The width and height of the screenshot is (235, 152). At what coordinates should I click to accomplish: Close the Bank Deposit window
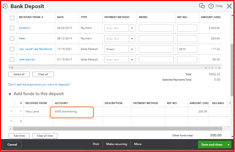229,6
